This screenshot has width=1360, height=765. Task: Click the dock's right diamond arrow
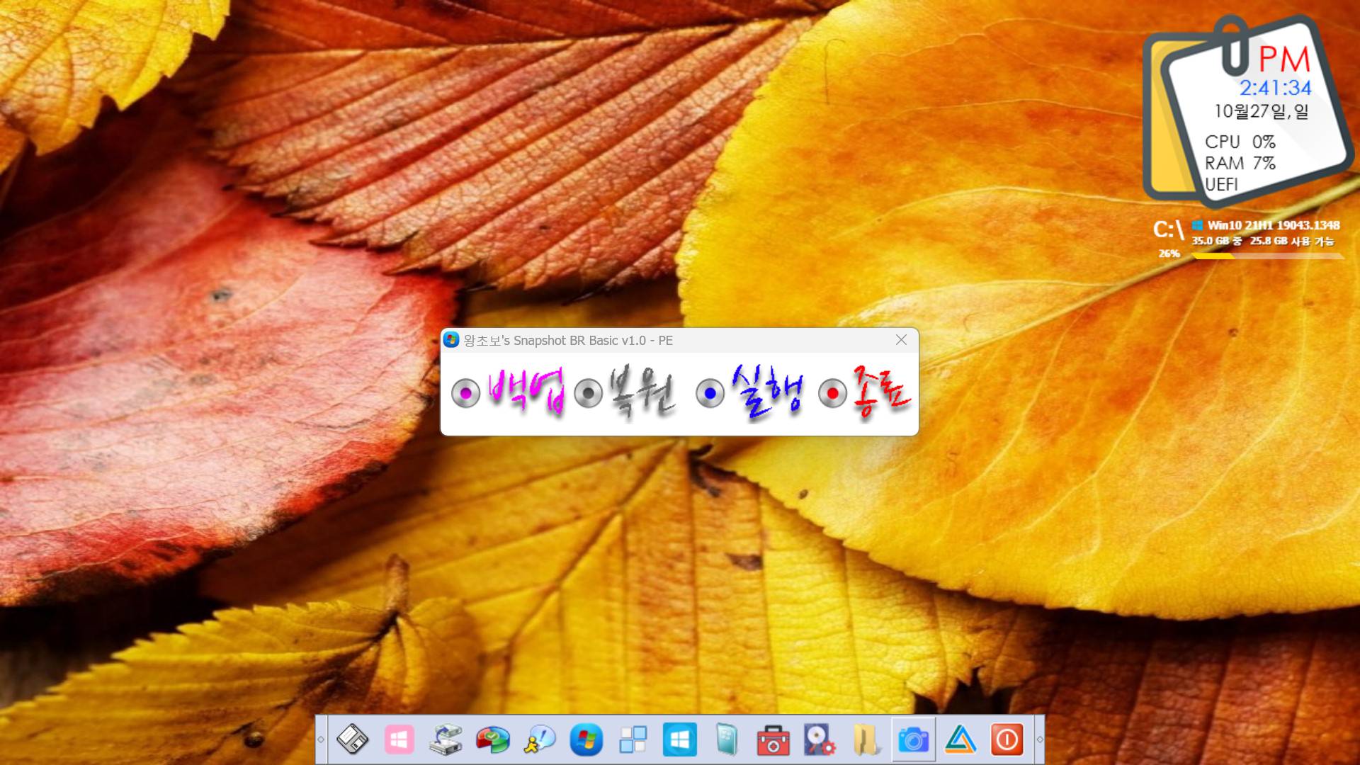(1039, 739)
